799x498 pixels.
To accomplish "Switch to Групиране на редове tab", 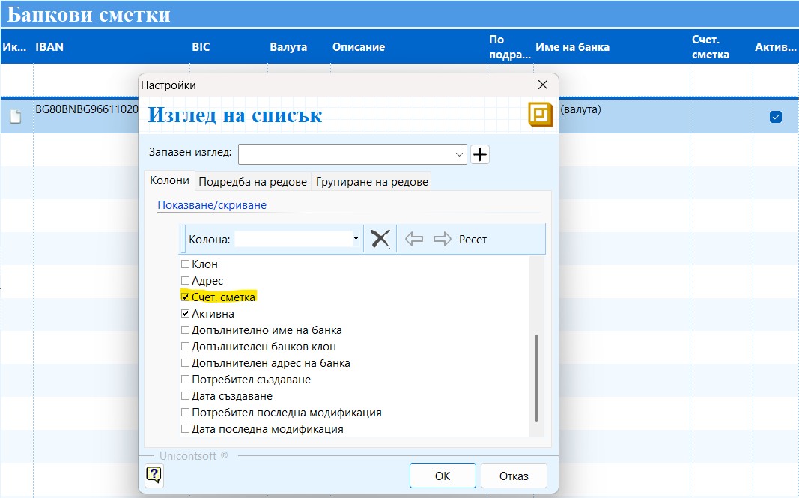I will coord(372,181).
